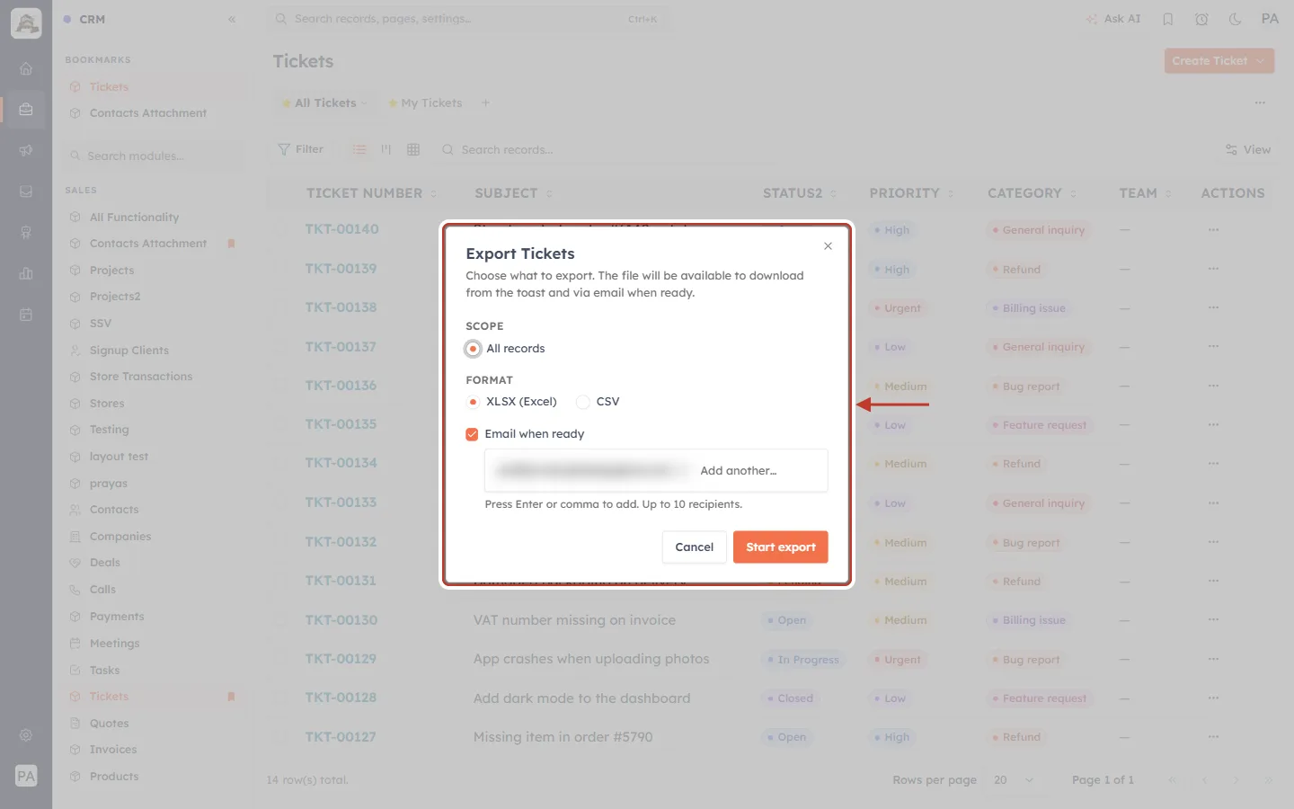This screenshot has height=809, width=1294.
Task: Select checkbox for row TKT-00130
Action: (x=282, y=620)
